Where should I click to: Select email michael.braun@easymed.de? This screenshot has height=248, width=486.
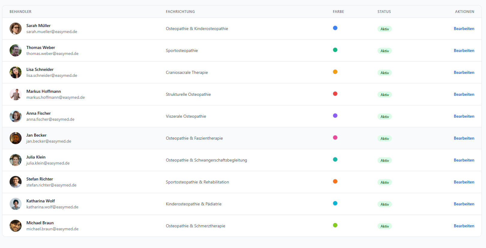pos(52,229)
